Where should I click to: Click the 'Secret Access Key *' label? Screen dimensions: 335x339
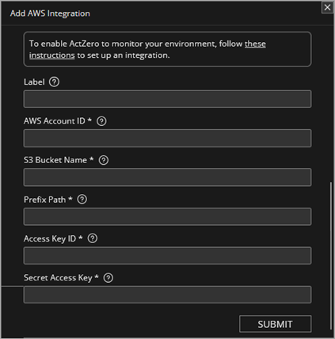tap(61, 278)
